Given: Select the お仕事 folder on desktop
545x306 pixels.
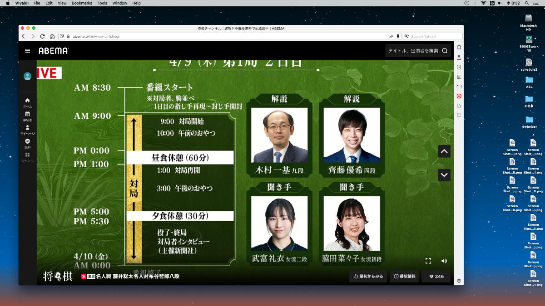Looking at the screenshot, I should click(x=529, y=101).
